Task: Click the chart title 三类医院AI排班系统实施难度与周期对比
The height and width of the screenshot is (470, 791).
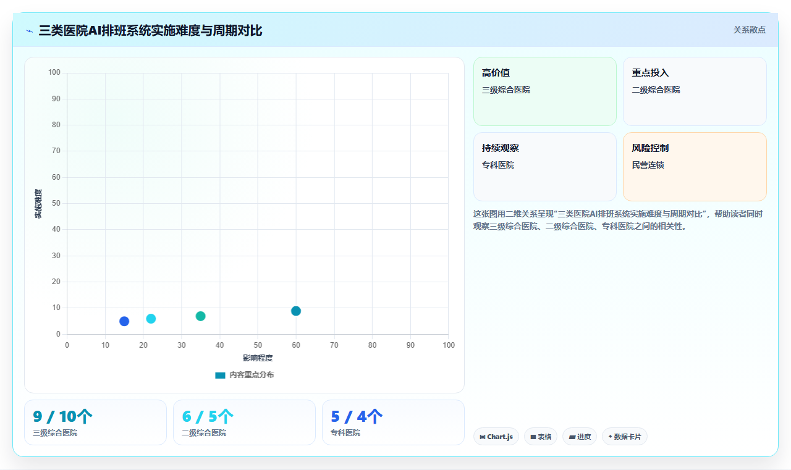Action: (150, 30)
